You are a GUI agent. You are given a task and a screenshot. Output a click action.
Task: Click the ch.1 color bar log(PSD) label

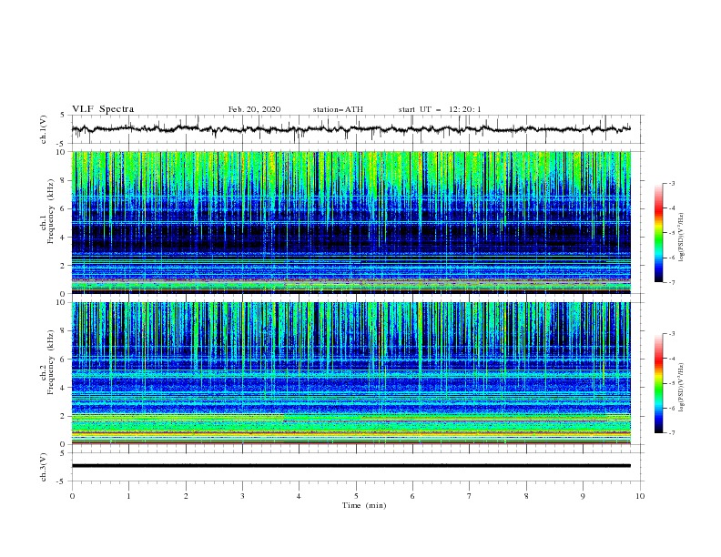point(682,237)
